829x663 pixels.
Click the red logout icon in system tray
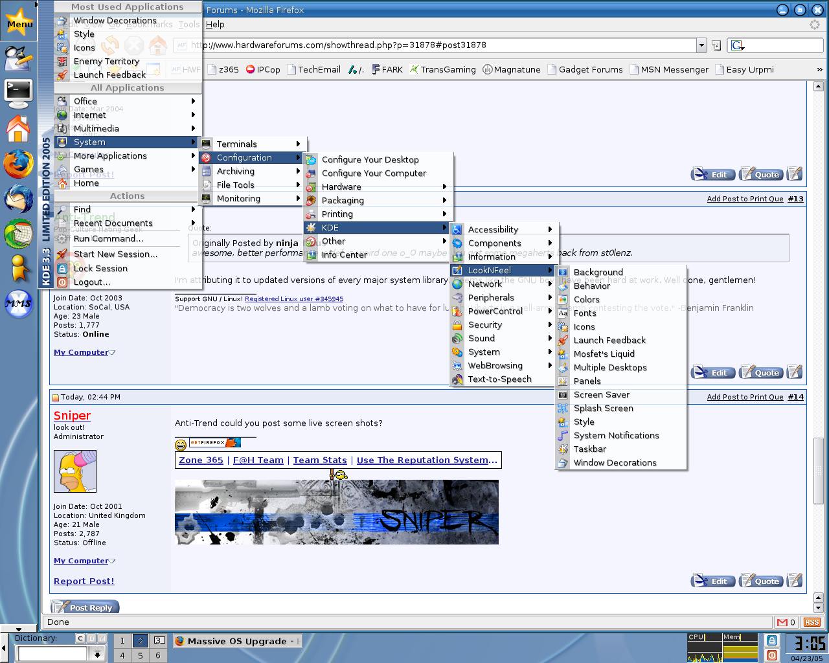tap(771, 655)
